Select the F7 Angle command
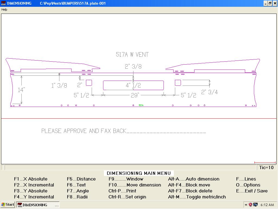 [78, 191]
